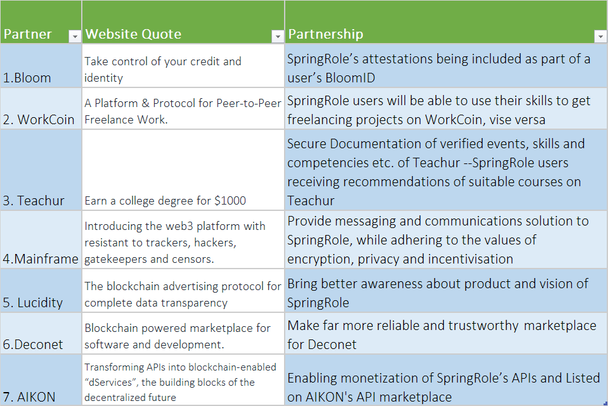This screenshot has width=608, height=406.
Task: Open the Website Quote filter dropdown
Action: 277,37
